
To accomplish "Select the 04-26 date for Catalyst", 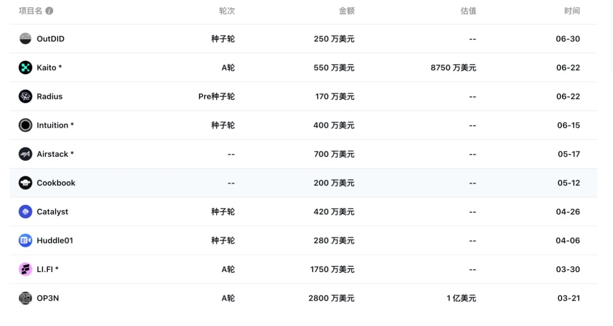I will pyautogui.click(x=568, y=211).
